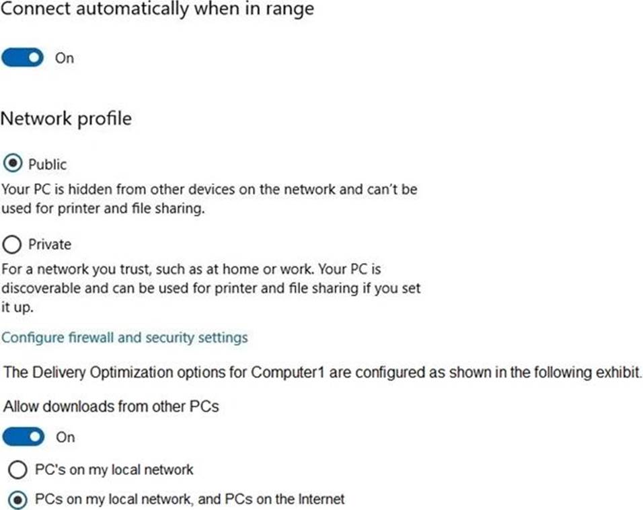Click the On label beside the connect automatically switch
This screenshot has height=510, width=643.
(x=64, y=58)
